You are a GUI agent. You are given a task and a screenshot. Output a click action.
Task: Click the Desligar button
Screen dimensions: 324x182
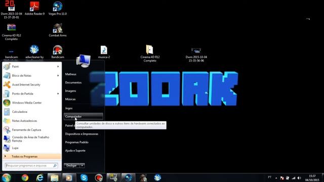[72, 165]
